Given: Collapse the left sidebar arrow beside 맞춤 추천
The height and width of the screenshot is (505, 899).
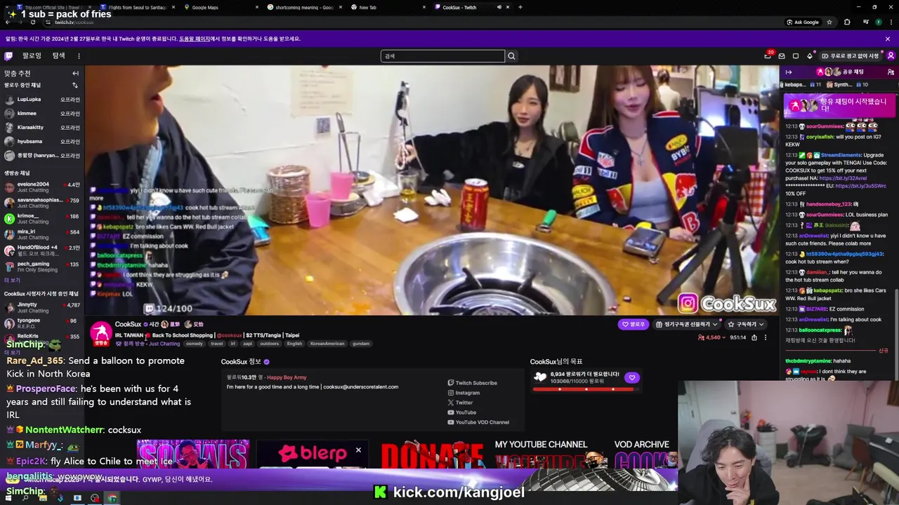Looking at the screenshot, I should click(x=75, y=73).
